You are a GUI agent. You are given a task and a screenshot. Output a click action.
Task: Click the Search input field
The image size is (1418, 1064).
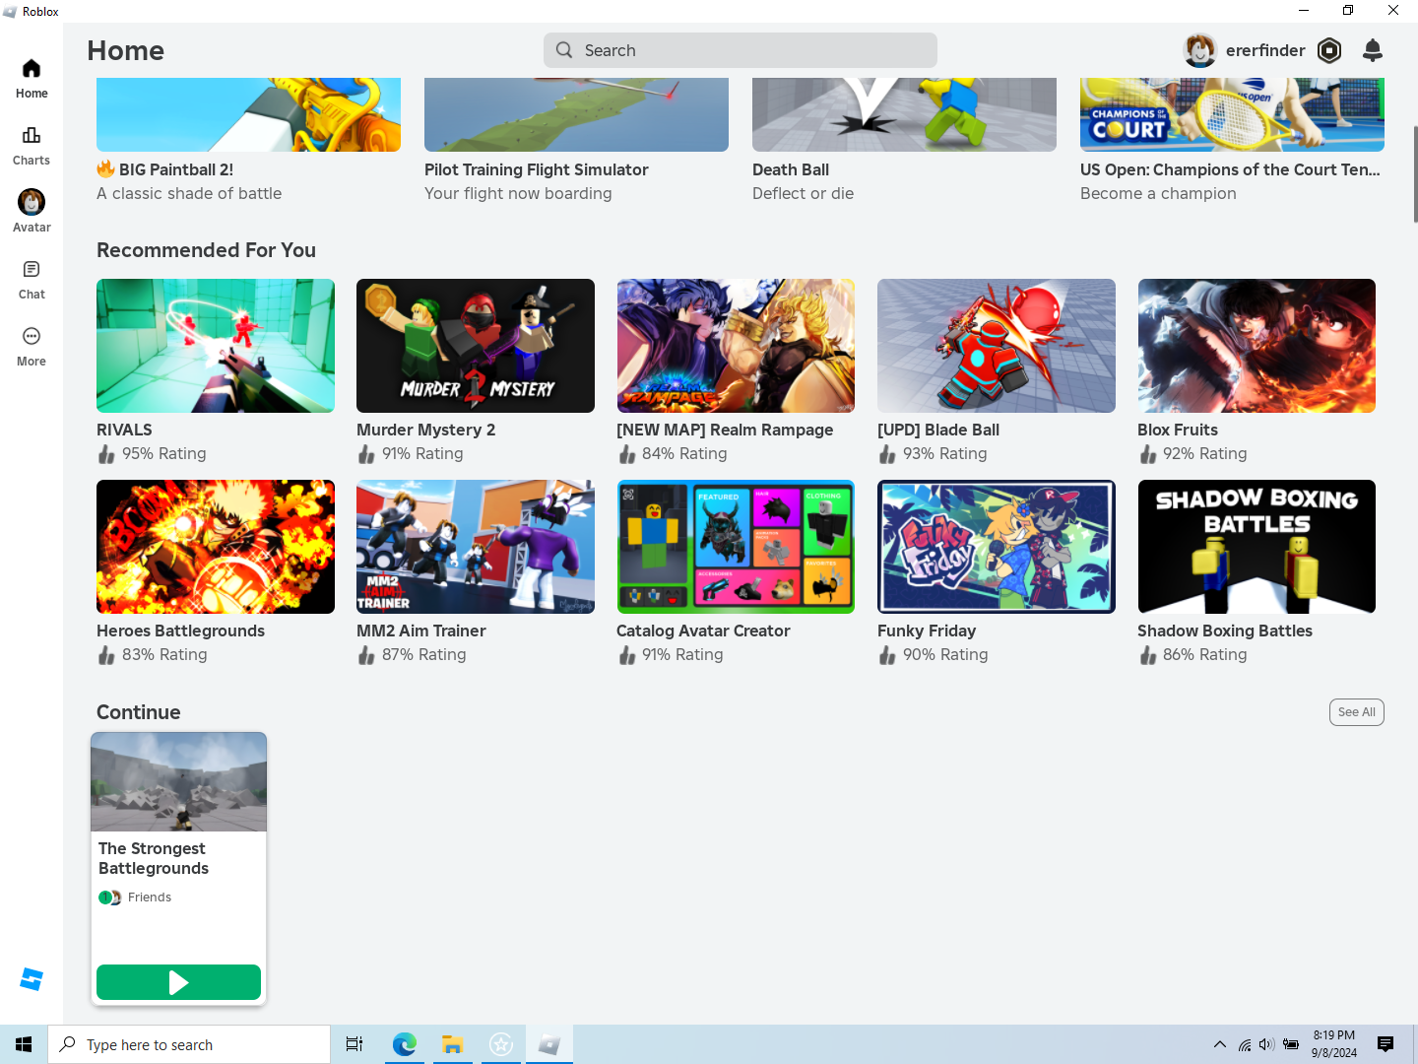(741, 50)
